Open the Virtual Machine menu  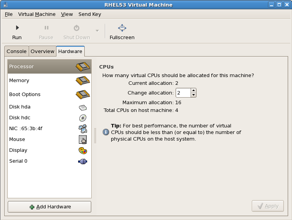[x=37, y=14]
